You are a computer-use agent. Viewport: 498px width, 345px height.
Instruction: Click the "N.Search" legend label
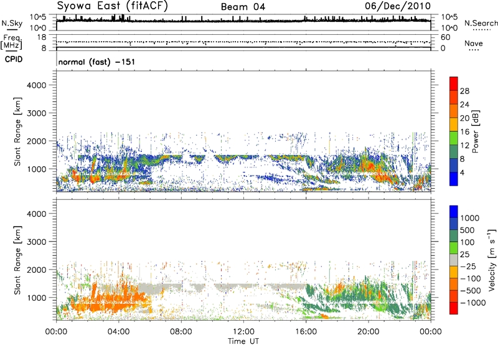pos(481,23)
